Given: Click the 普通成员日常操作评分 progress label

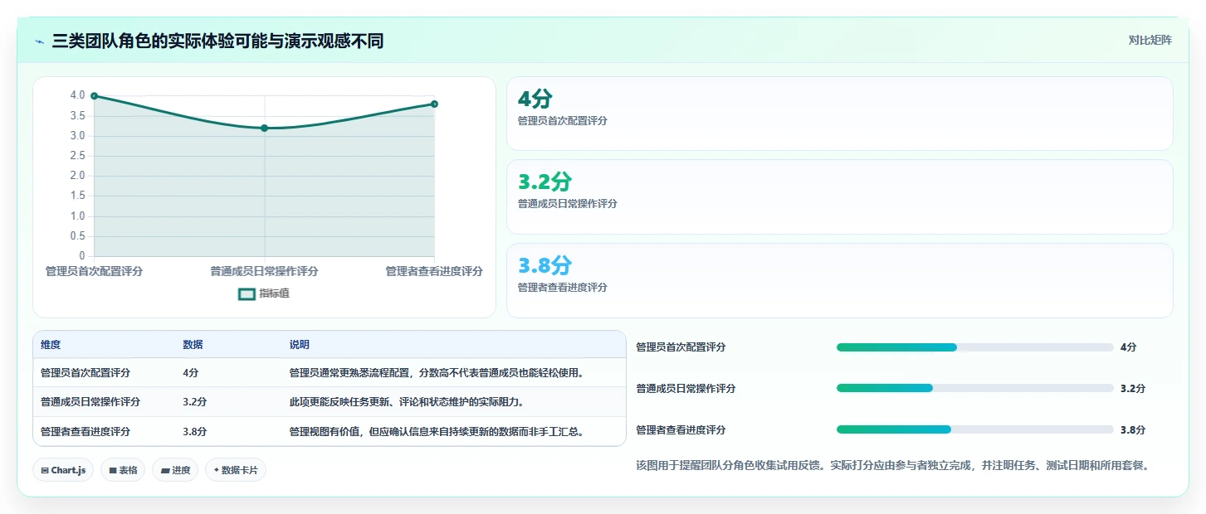Looking at the screenshot, I should (x=686, y=389).
